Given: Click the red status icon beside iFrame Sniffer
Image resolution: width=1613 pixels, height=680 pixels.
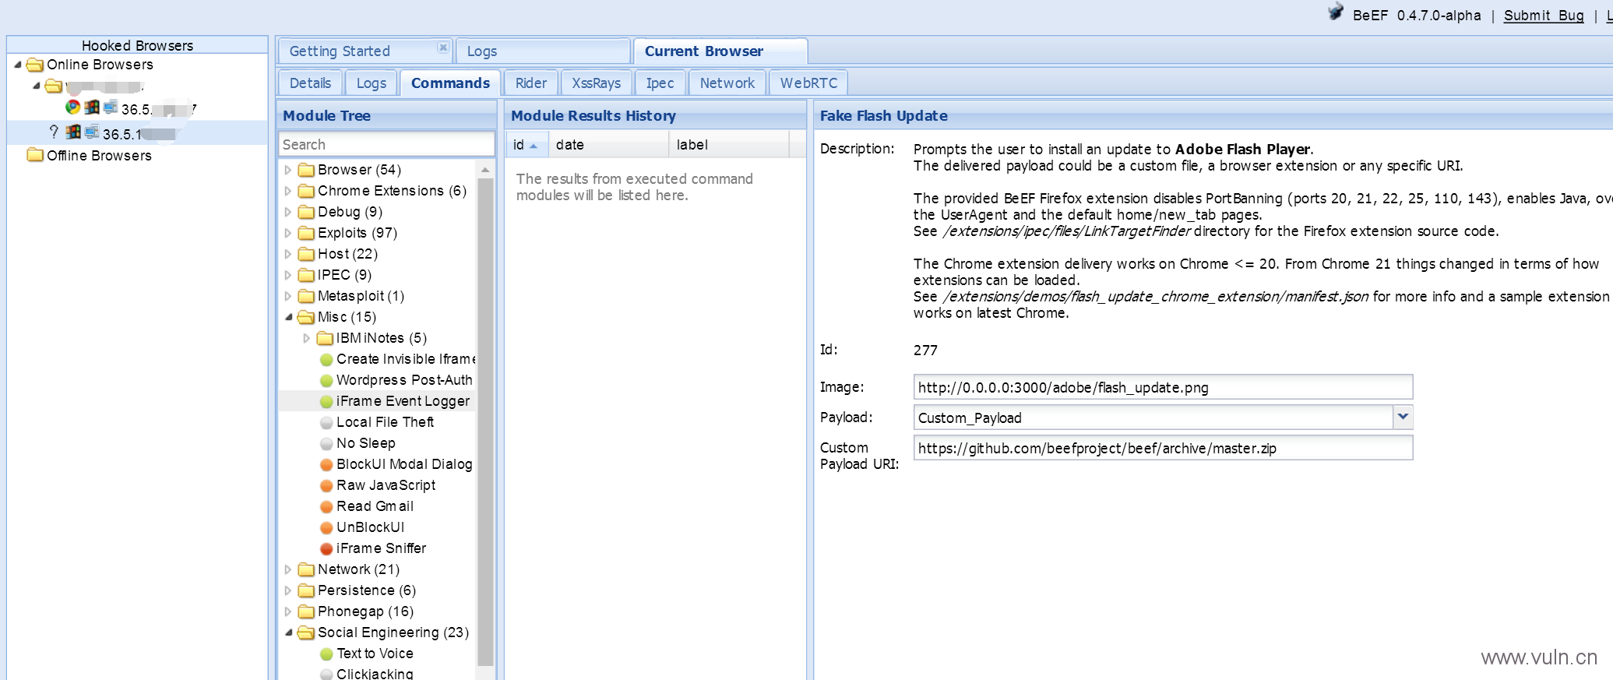Looking at the screenshot, I should tap(326, 549).
